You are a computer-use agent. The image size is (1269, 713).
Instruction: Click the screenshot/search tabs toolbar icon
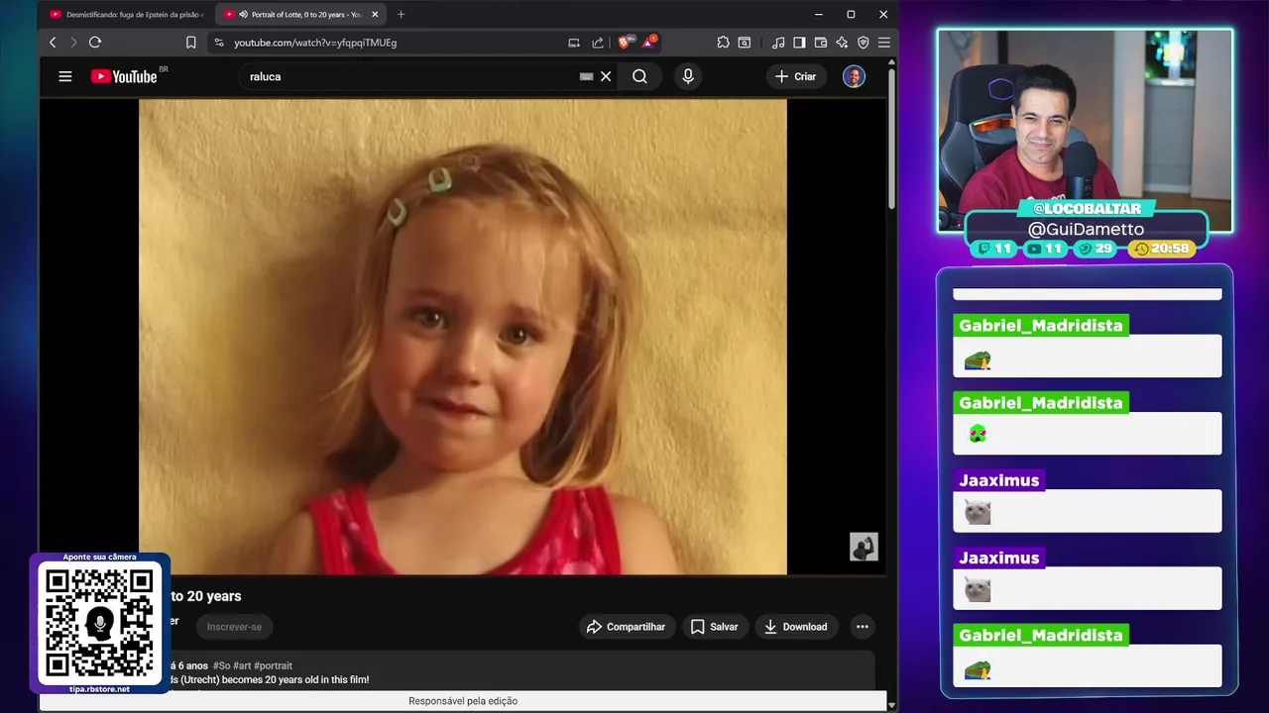point(745,43)
